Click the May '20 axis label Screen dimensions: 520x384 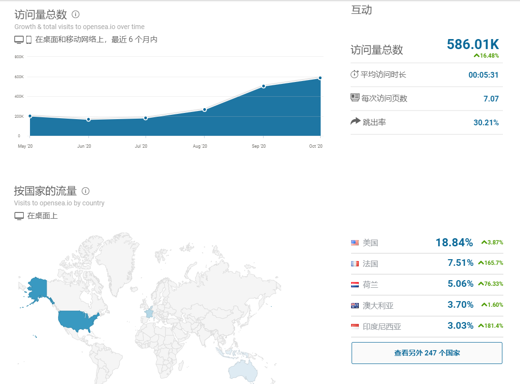point(25,146)
